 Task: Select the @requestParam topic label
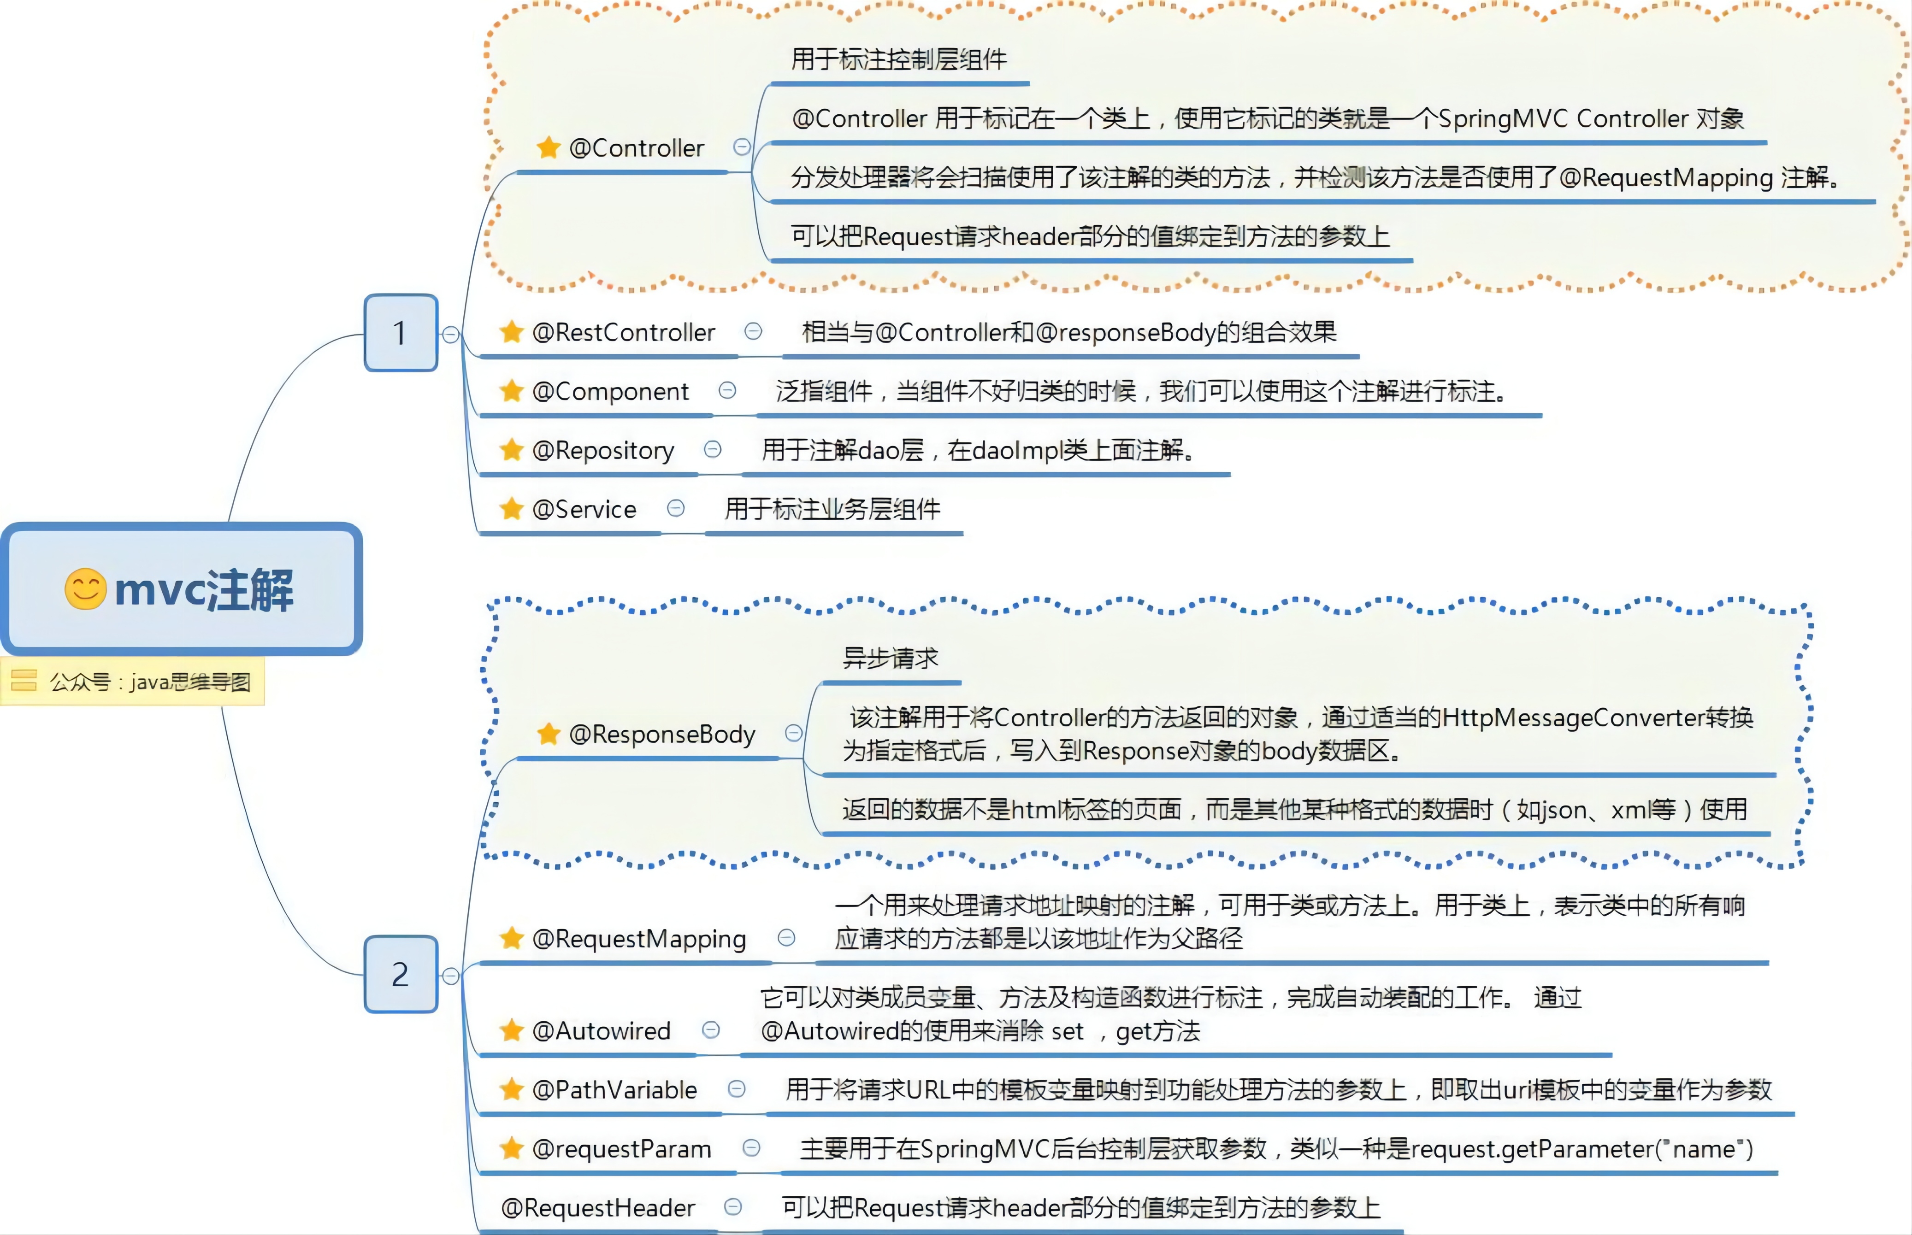click(621, 1149)
